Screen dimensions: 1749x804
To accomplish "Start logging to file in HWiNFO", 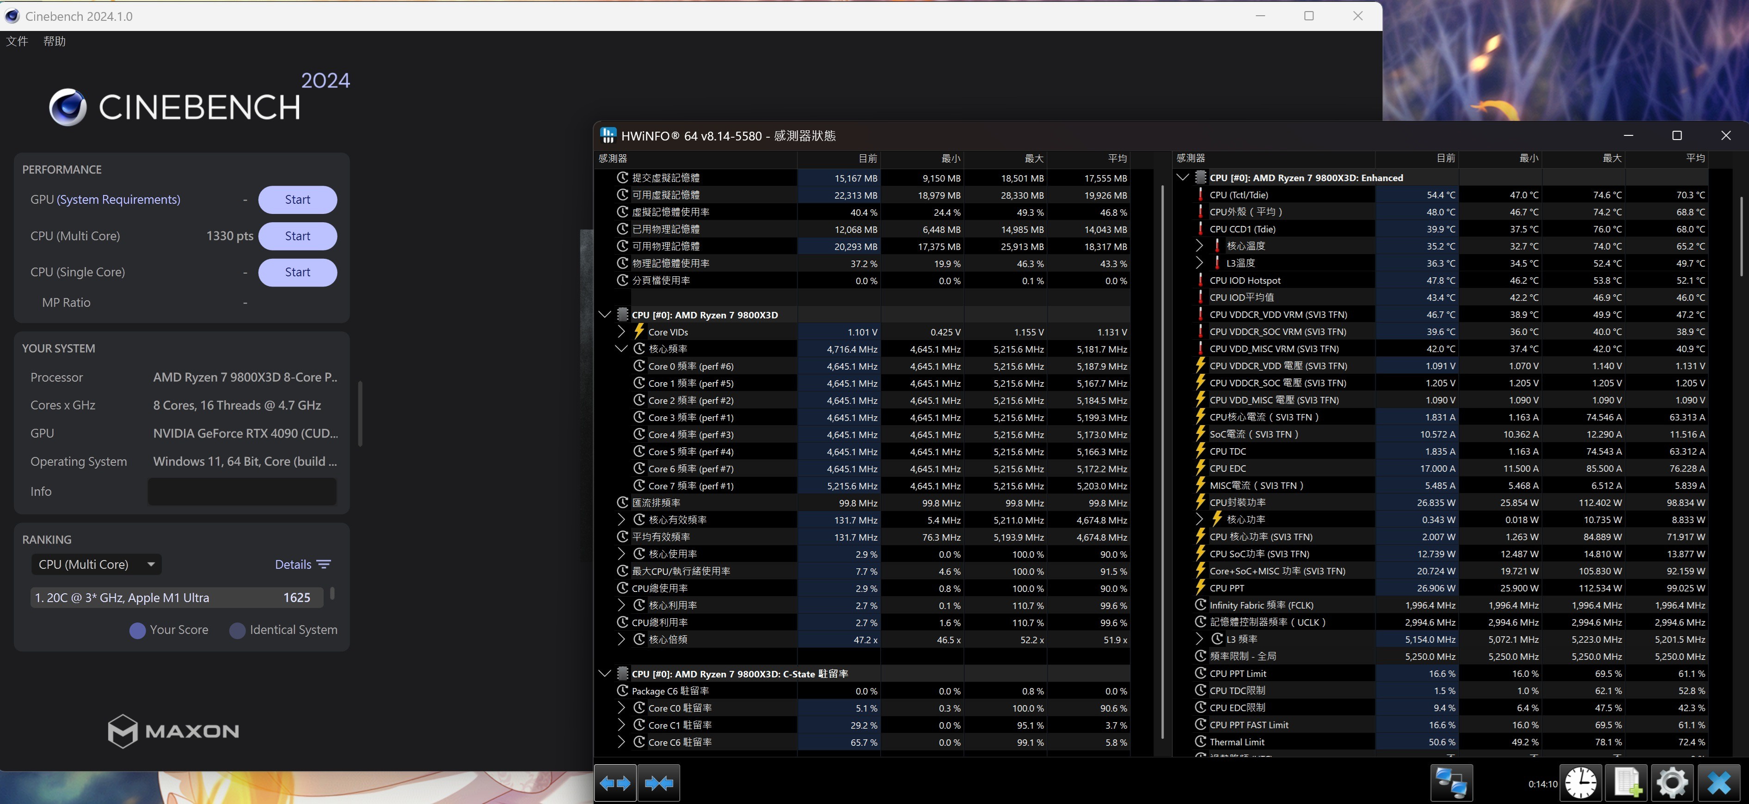I will point(1627,783).
